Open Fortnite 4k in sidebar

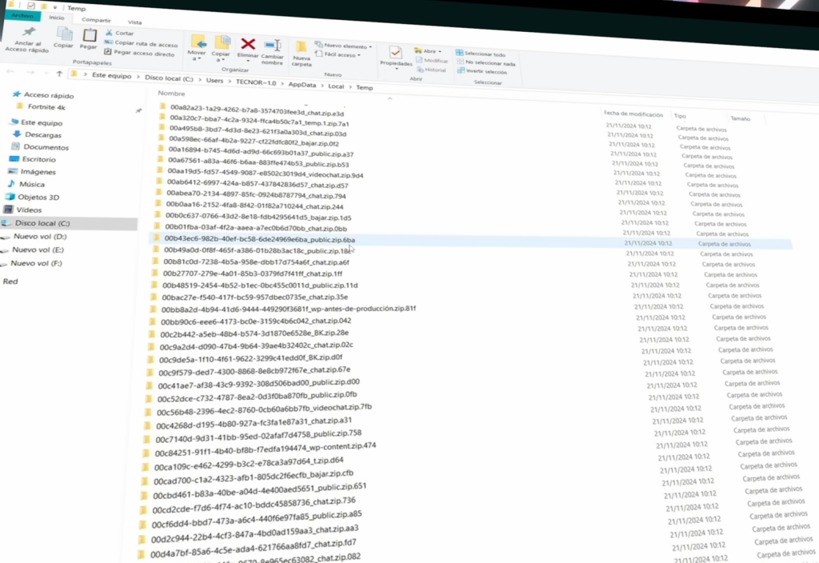[x=42, y=107]
